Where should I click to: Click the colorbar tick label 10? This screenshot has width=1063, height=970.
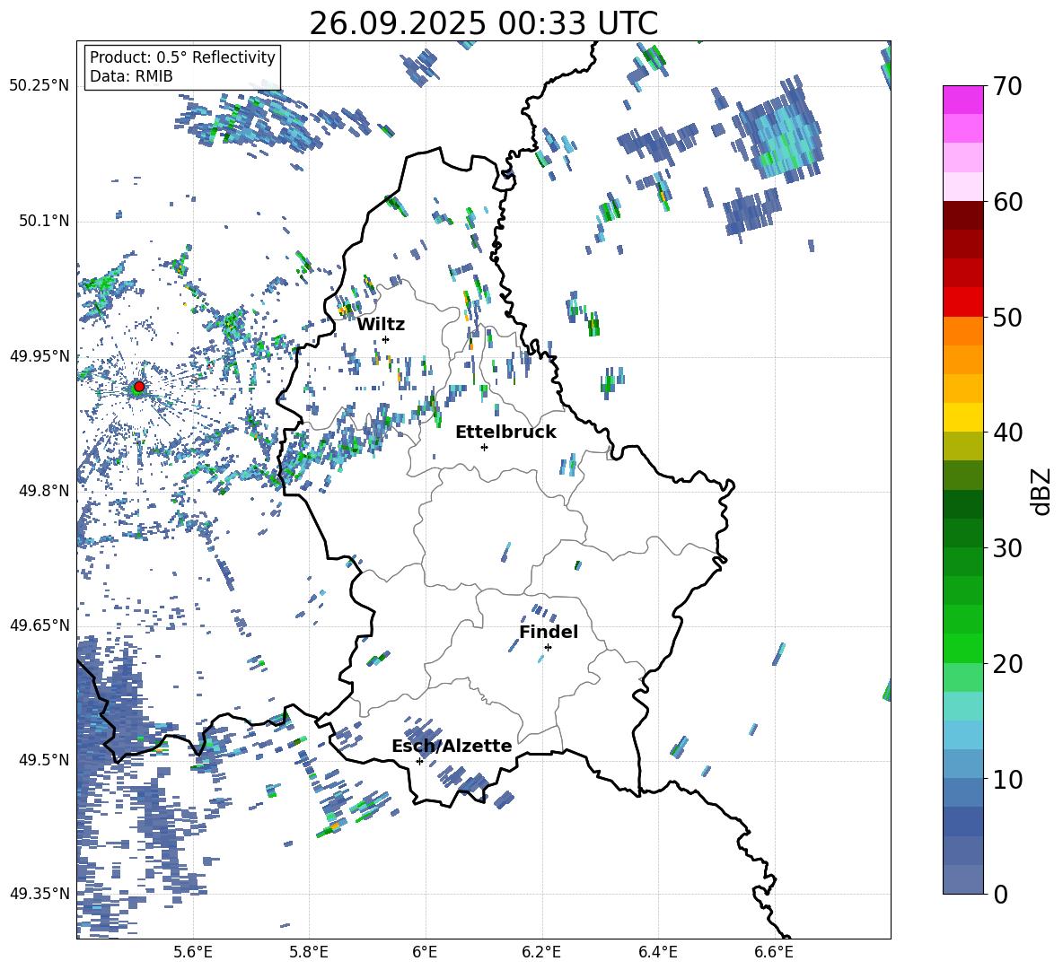(1007, 779)
